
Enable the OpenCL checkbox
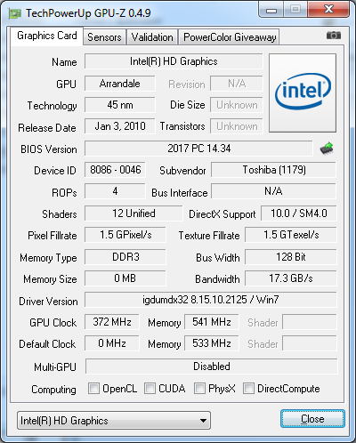[93, 388]
